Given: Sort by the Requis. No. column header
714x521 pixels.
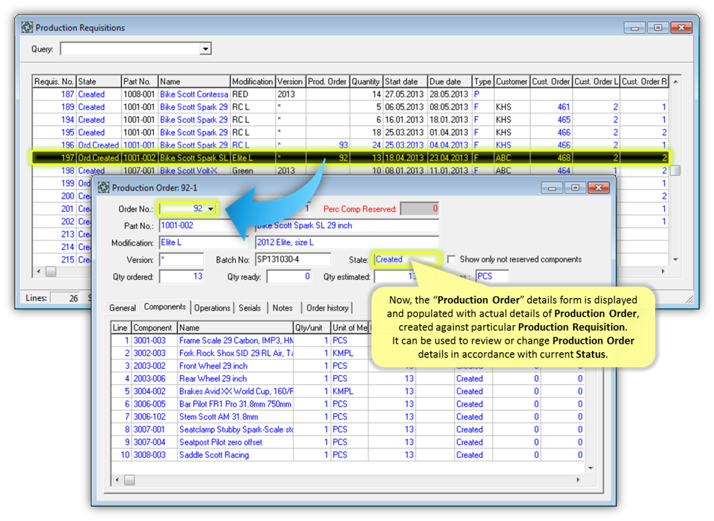Looking at the screenshot, I should click(54, 81).
